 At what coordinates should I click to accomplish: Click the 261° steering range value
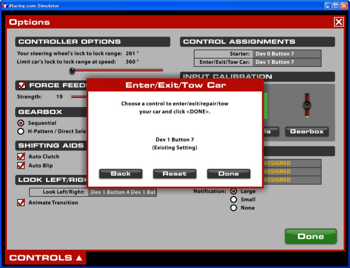tap(132, 54)
